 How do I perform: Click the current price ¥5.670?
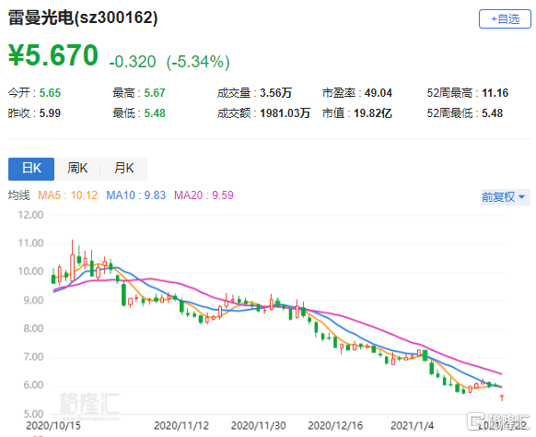click(53, 55)
